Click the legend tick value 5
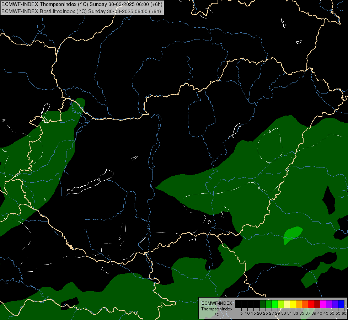The image size is (348, 320). coord(241,313)
